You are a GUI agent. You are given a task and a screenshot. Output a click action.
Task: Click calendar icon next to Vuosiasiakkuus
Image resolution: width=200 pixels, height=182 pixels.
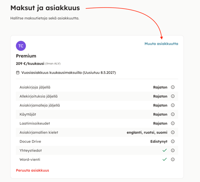point(18,73)
